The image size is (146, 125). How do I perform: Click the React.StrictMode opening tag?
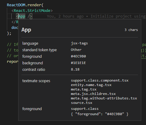(x=32, y=11)
